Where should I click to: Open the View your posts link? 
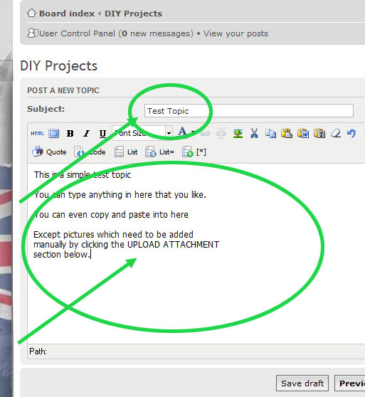click(x=236, y=33)
